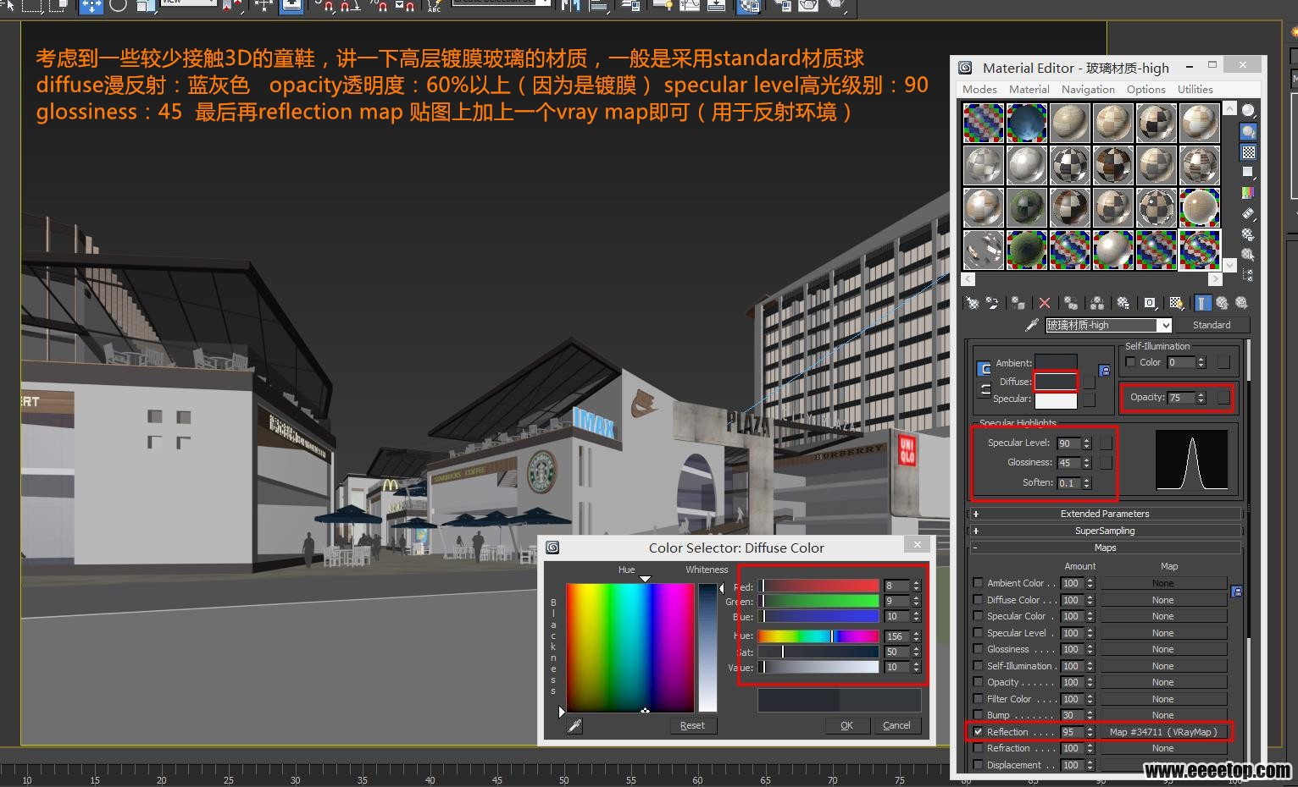
Task: Open the Material/Map Navigator icon
Action: coord(1248,274)
